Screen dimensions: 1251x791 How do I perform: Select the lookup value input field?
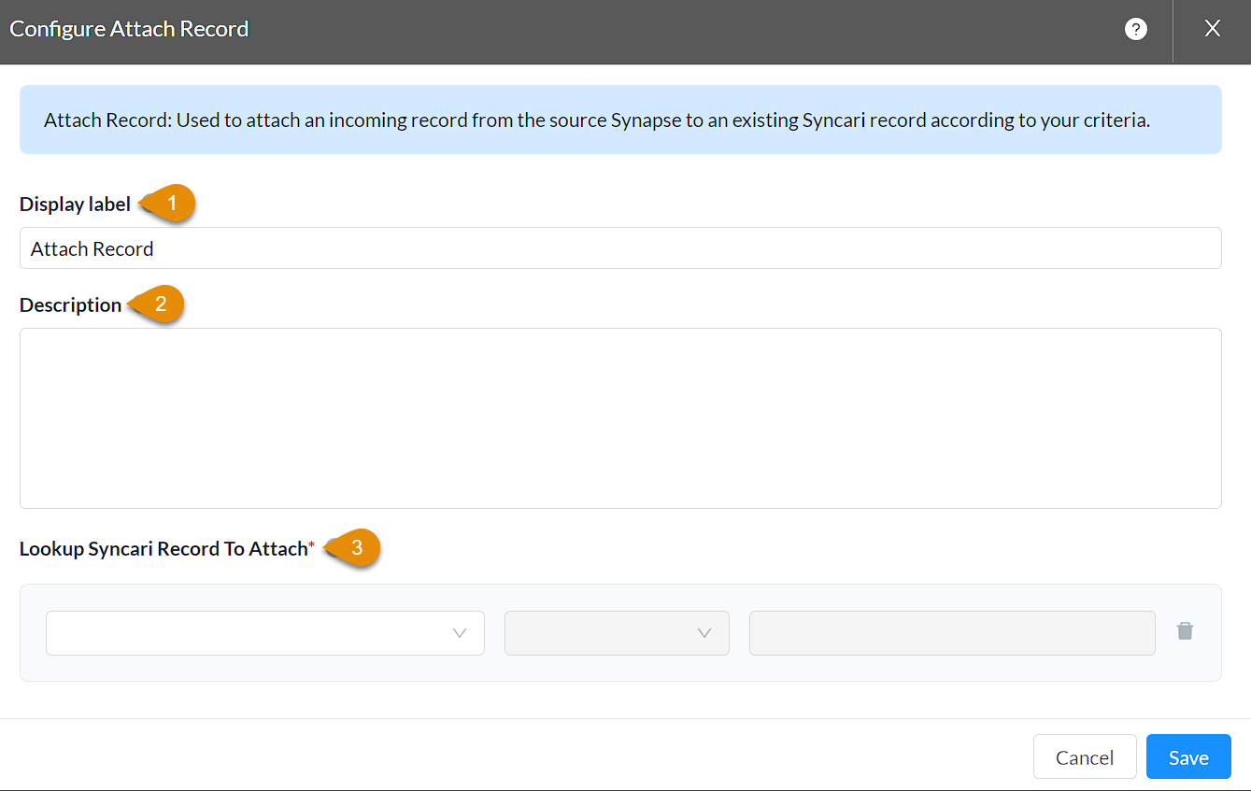[952, 633]
